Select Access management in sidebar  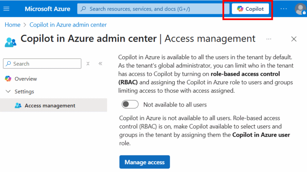pos(53,105)
